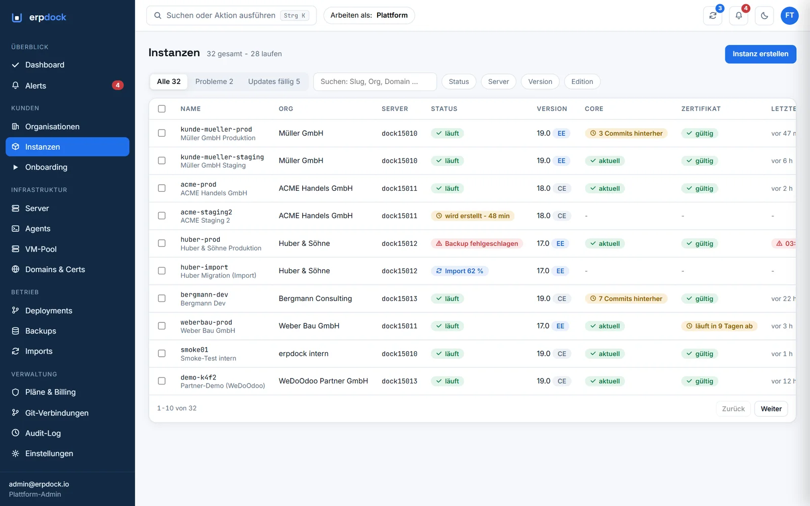Open the Server filter dropdown
810x506 pixels.
coord(499,81)
